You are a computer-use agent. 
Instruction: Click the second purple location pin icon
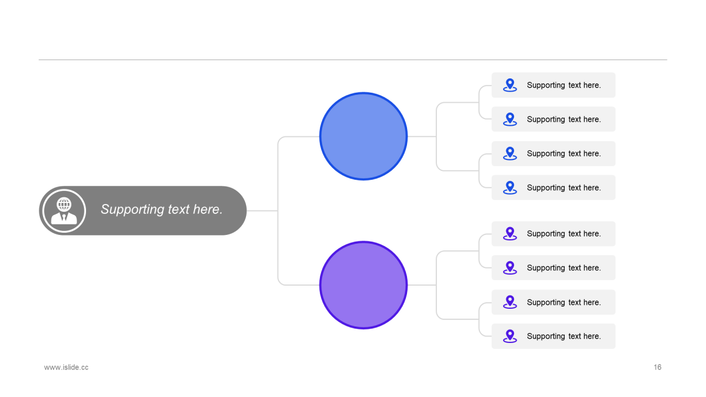click(510, 268)
